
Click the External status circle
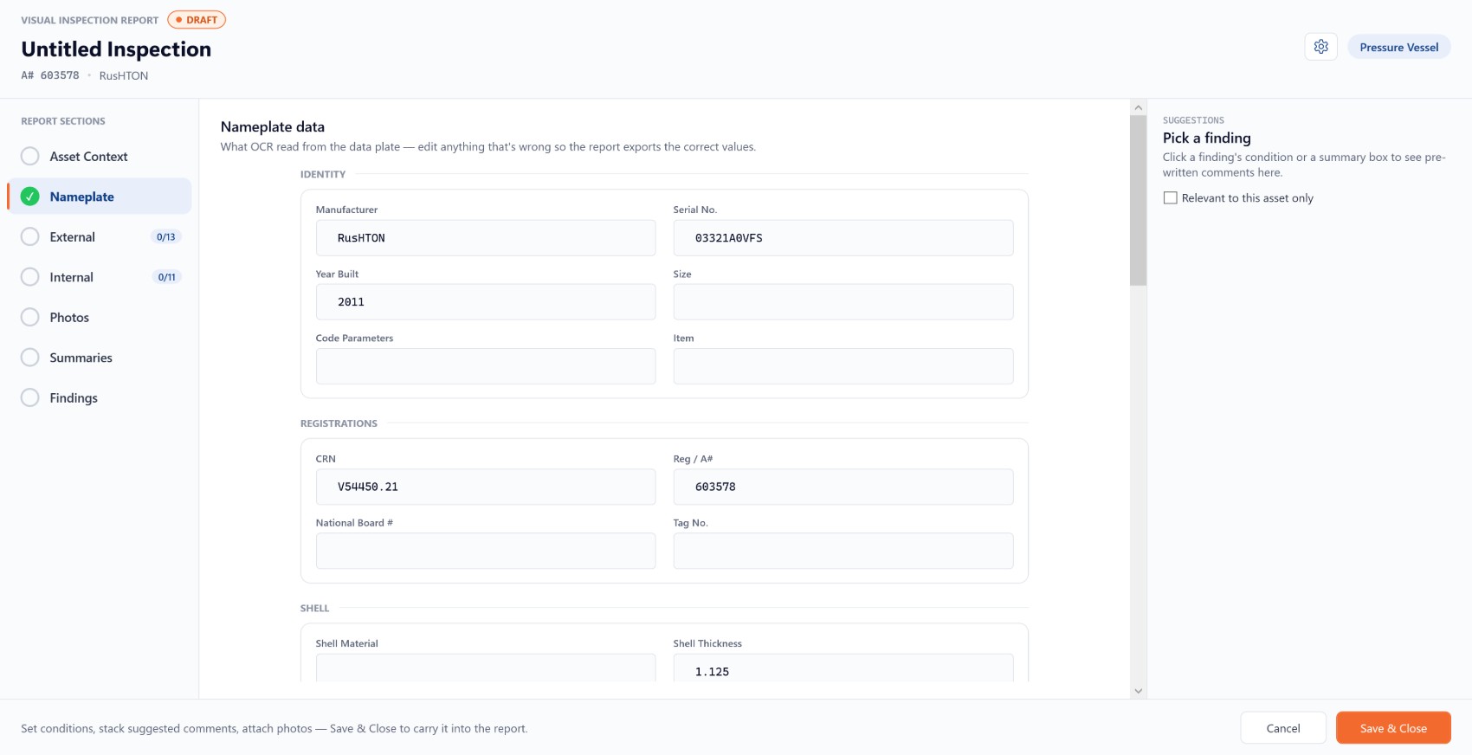(x=30, y=236)
